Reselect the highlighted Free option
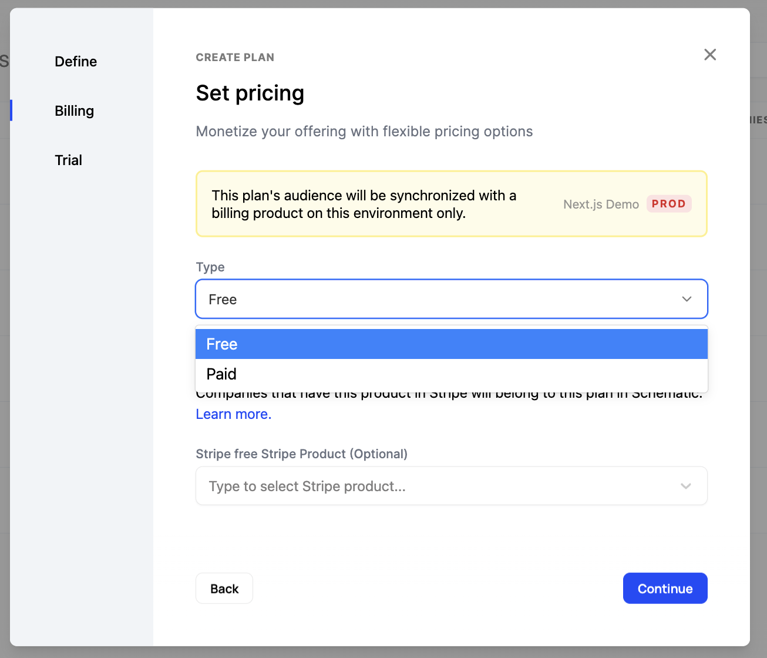The image size is (767, 658). (x=221, y=344)
